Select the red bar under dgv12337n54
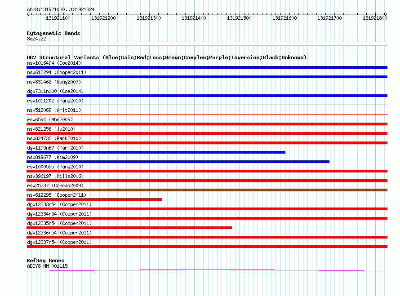Image resolution: width=400 pixels, height=296 pixels. coord(207,247)
